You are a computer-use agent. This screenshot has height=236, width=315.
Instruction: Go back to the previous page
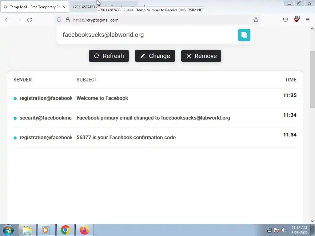(7, 20)
